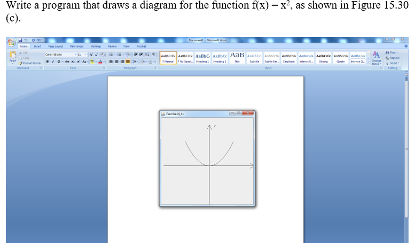
Task: Apply the Intense Quote style
Action: pyautogui.click(x=358, y=58)
